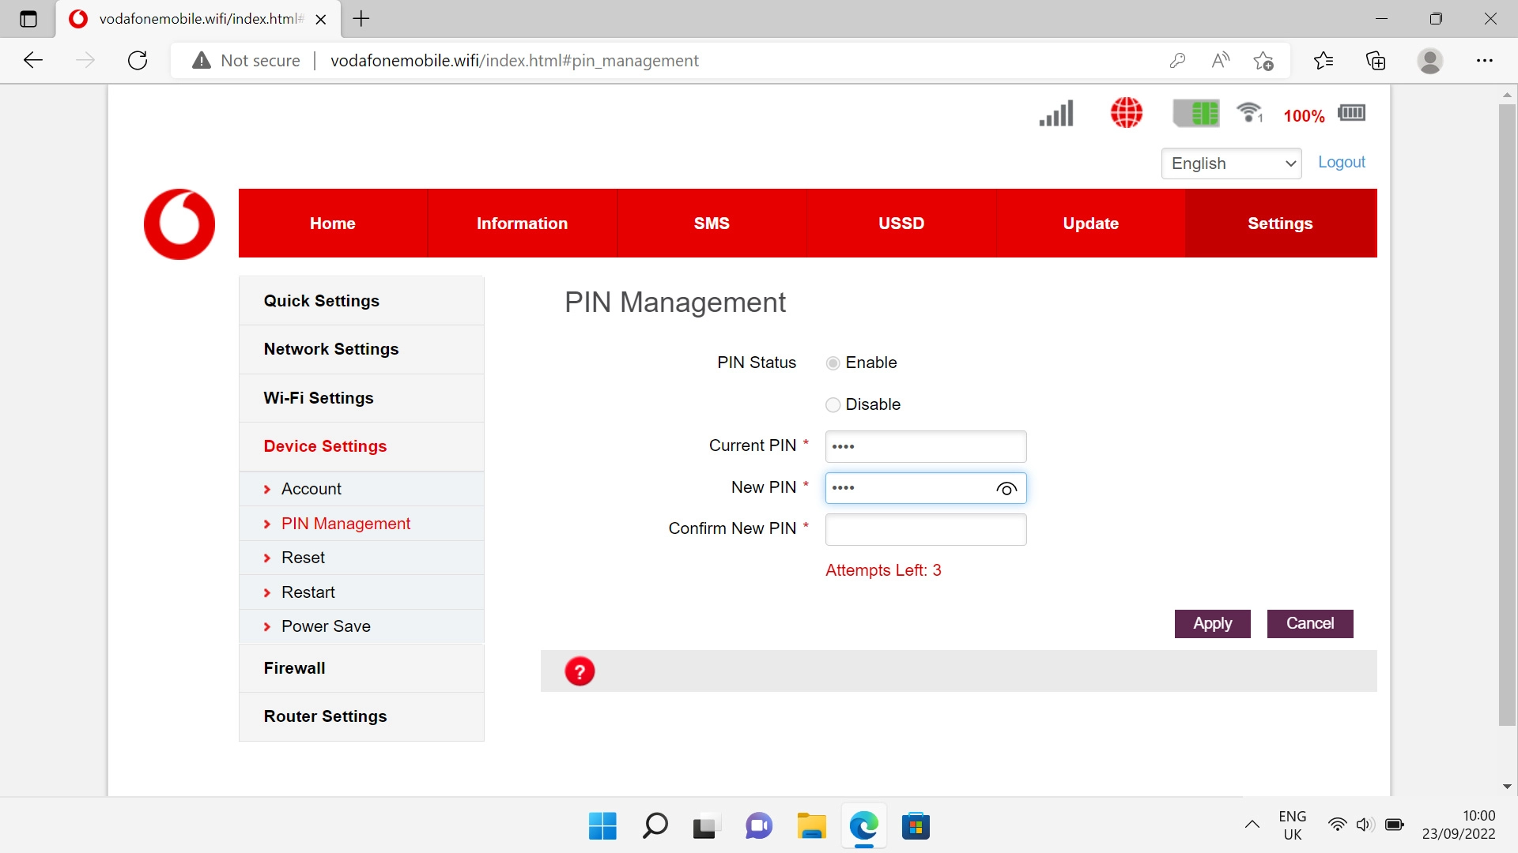Go to the Information tab
Screen dimensions: 1518x853
coord(522,224)
